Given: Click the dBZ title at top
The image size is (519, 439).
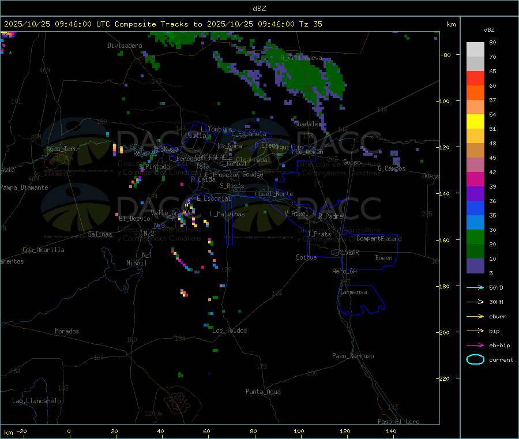Looking at the screenshot, I should [x=259, y=9].
